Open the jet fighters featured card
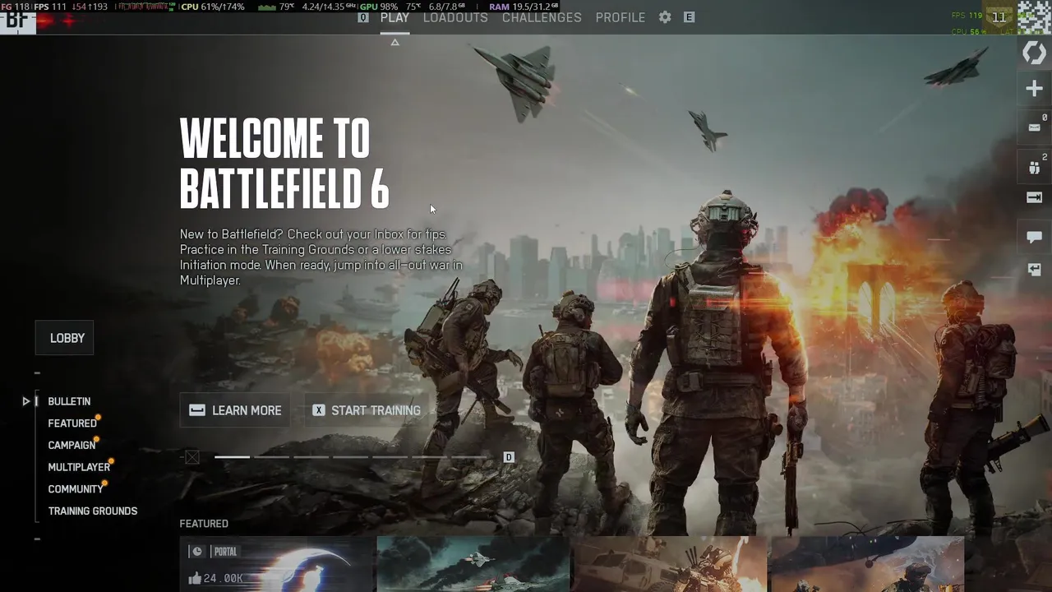Image resolution: width=1052 pixels, height=592 pixels. (473, 564)
